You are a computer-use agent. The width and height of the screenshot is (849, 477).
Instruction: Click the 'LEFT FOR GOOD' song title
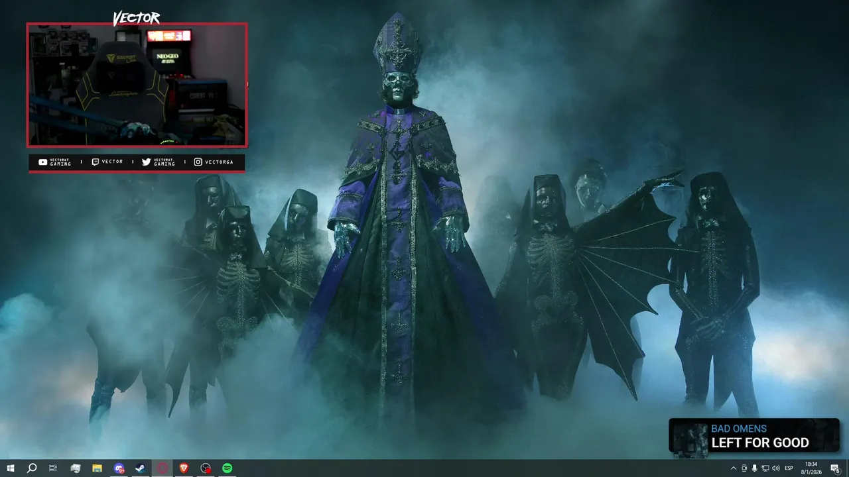pos(760,443)
